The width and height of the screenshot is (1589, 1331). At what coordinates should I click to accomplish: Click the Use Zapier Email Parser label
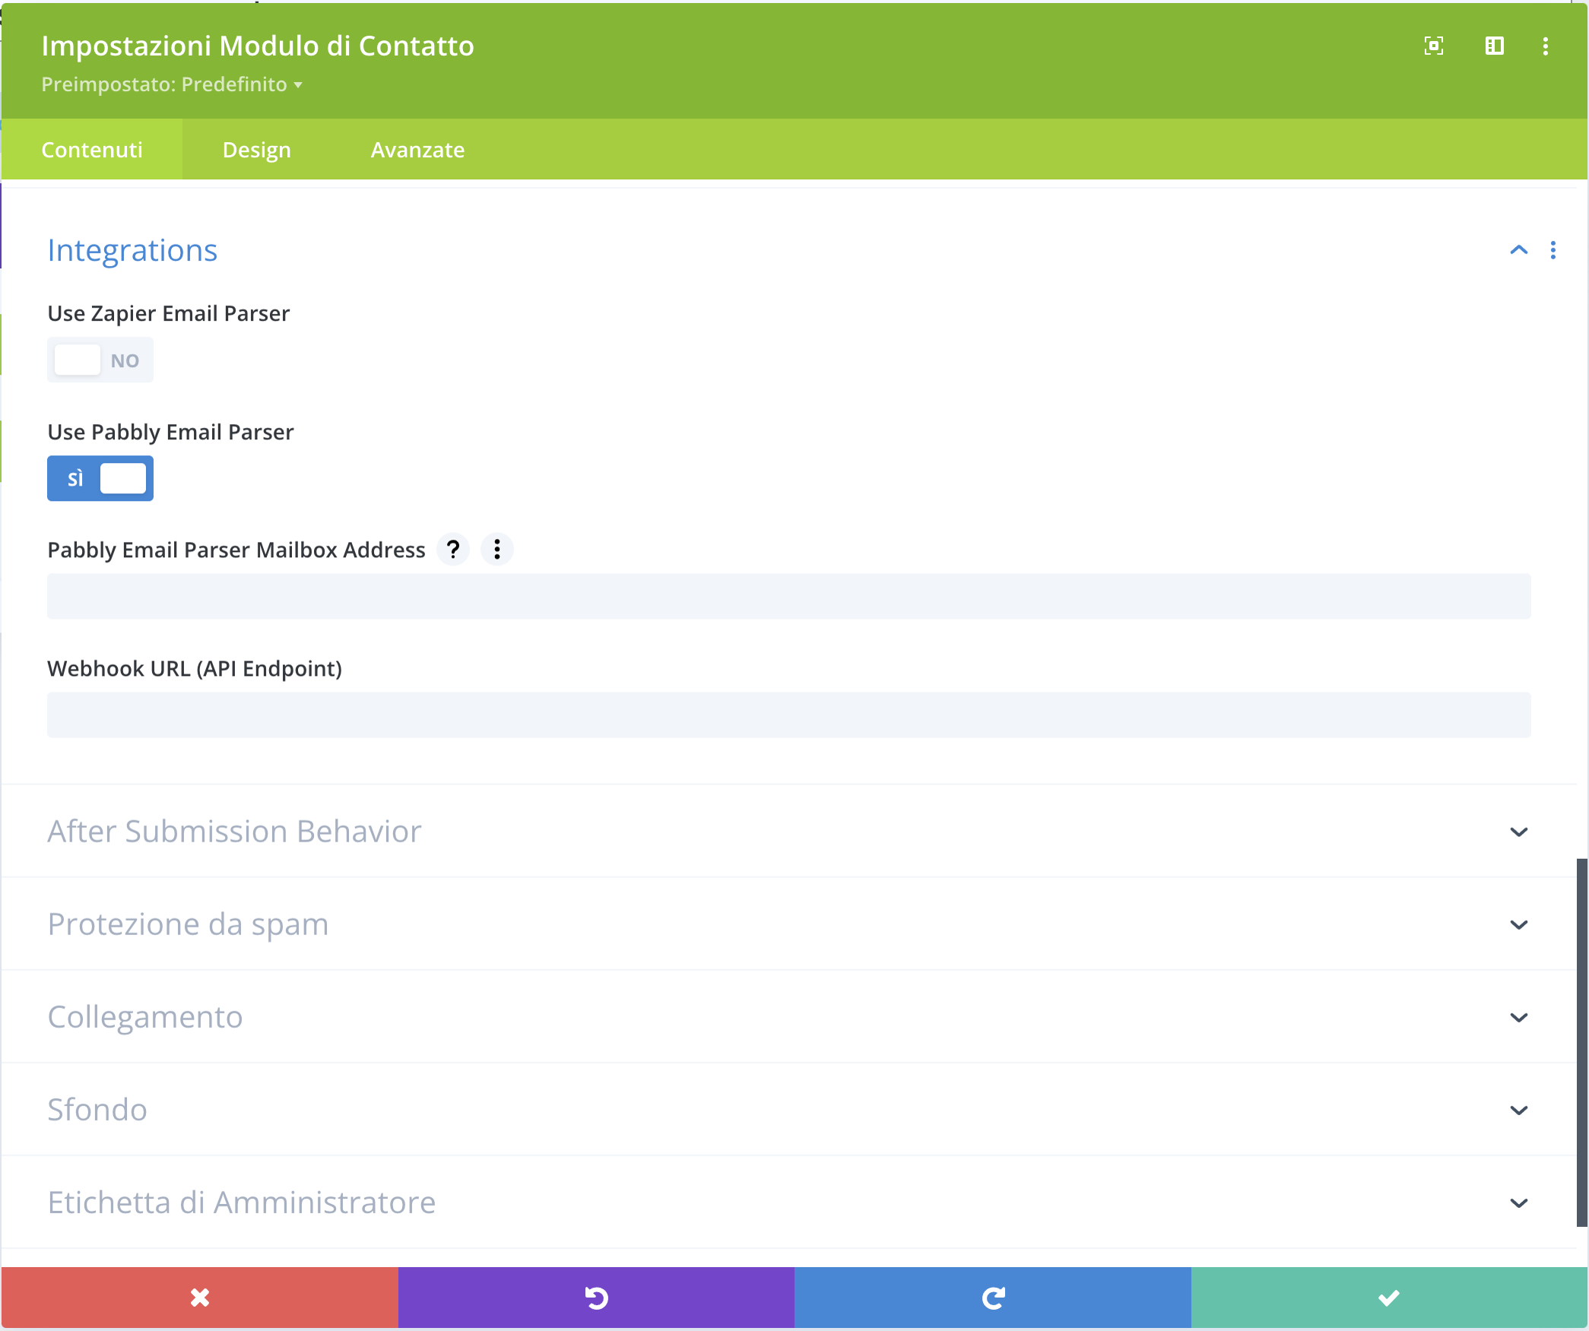(x=169, y=313)
